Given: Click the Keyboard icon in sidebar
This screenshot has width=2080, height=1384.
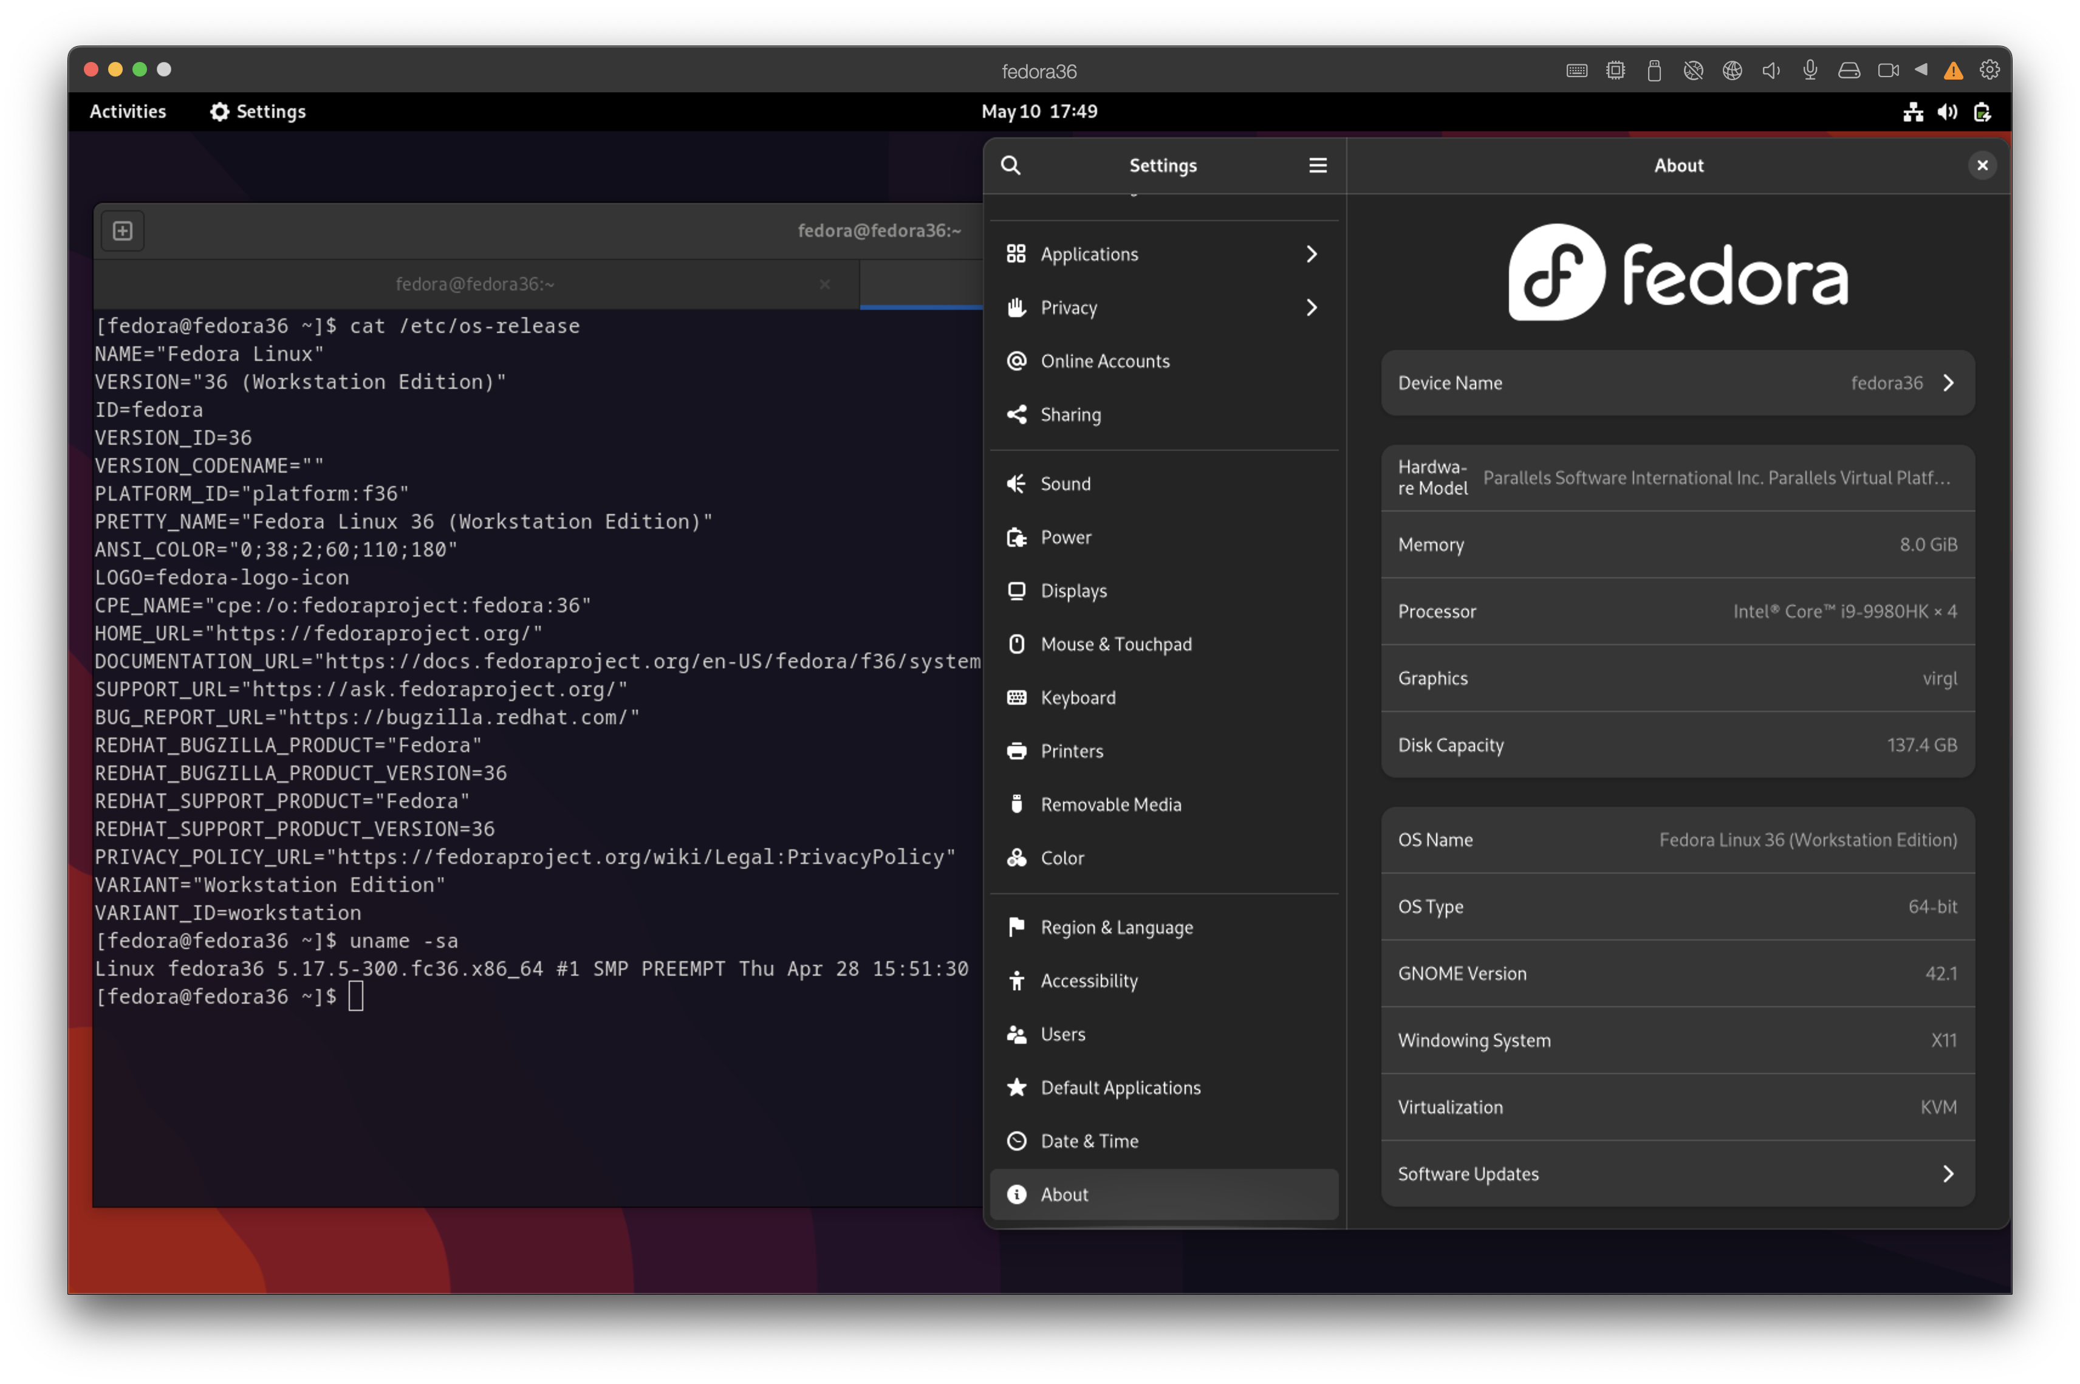Looking at the screenshot, I should [1016, 697].
